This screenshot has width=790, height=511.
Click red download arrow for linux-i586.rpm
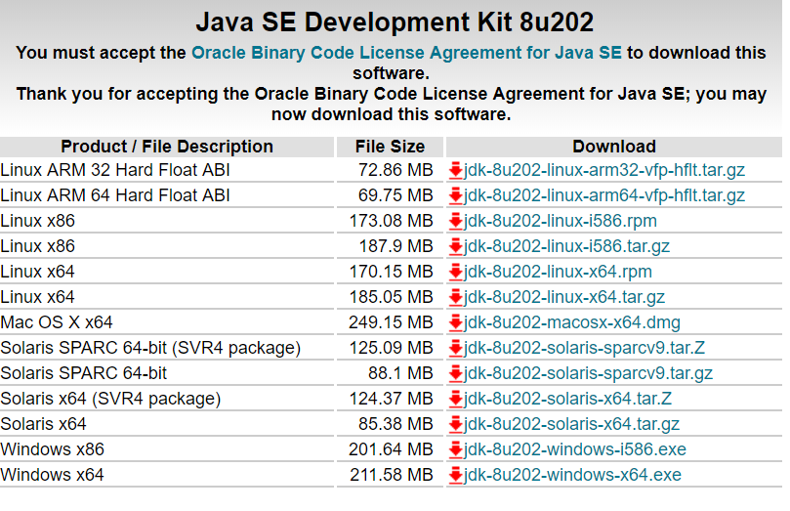(455, 221)
